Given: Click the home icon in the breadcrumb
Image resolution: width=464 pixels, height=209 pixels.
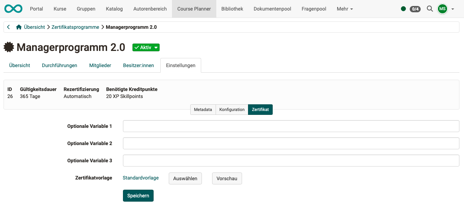Looking at the screenshot, I should pos(19,27).
